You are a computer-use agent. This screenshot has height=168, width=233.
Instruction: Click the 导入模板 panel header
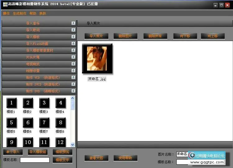(39, 37)
